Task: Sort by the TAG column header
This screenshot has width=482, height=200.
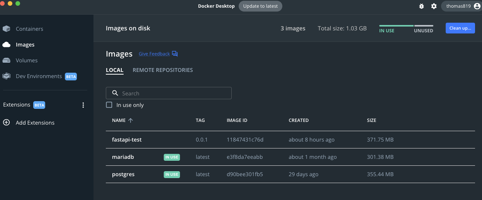Action: 200,120
